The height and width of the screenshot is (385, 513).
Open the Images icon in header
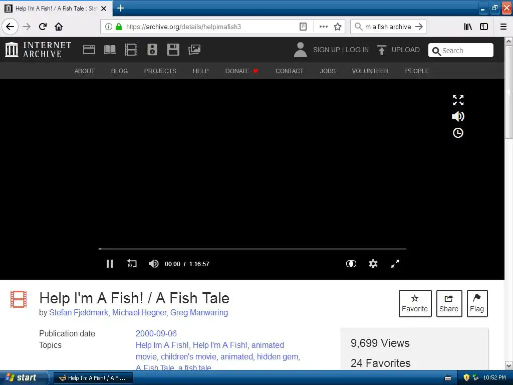[x=194, y=50]
